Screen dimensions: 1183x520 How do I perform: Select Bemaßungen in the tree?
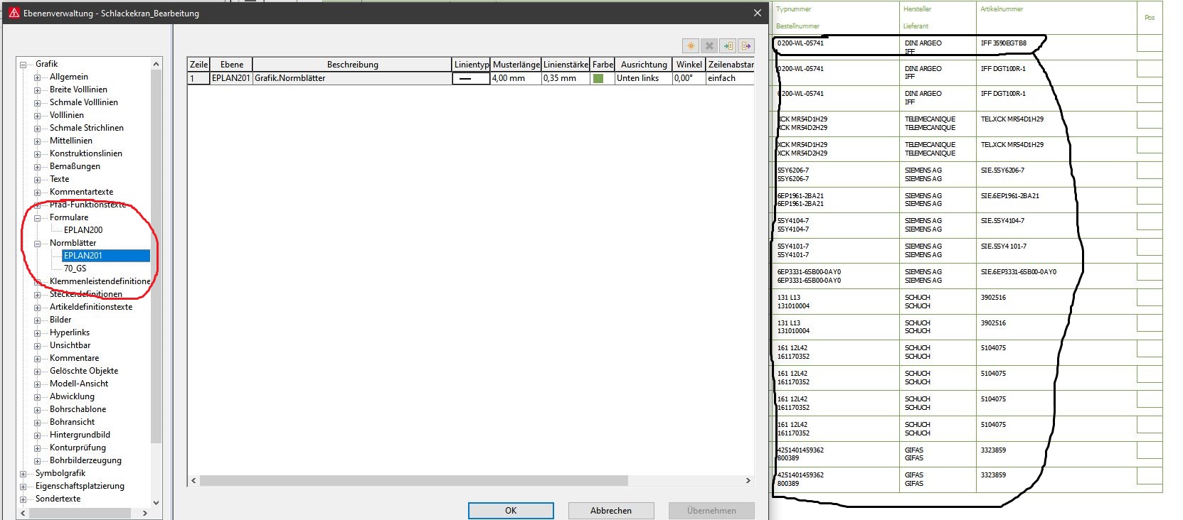pyautogui.click(x=75, y=166)
